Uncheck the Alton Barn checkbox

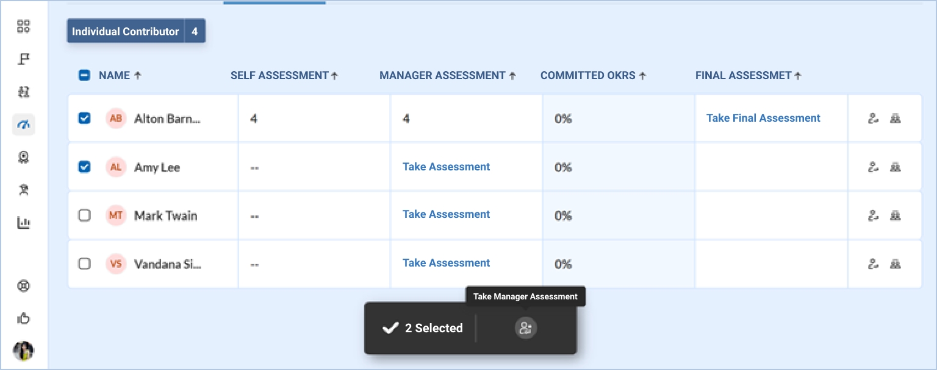(x=85, y=119)
